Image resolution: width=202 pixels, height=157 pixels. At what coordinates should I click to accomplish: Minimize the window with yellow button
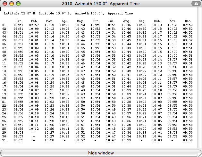12,4
